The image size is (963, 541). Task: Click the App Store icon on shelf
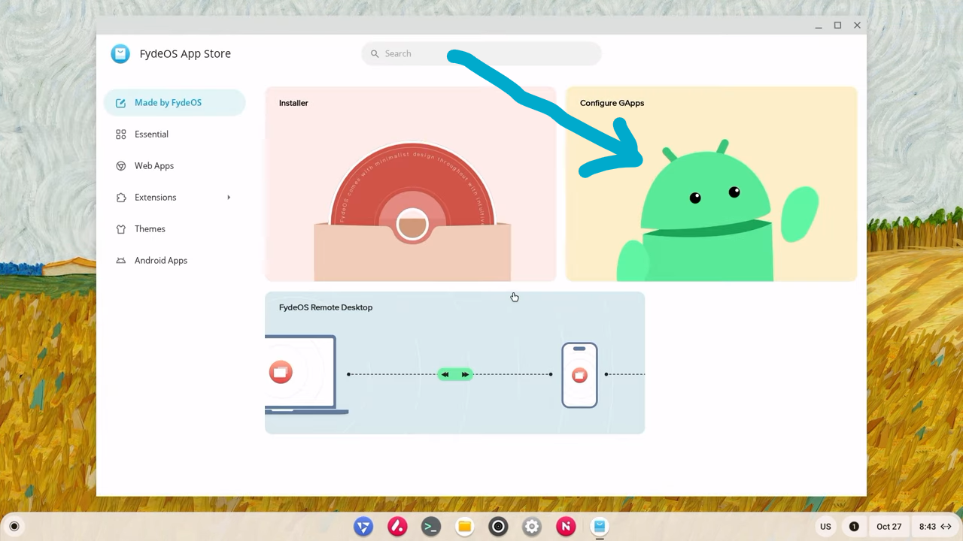[600, 527]
